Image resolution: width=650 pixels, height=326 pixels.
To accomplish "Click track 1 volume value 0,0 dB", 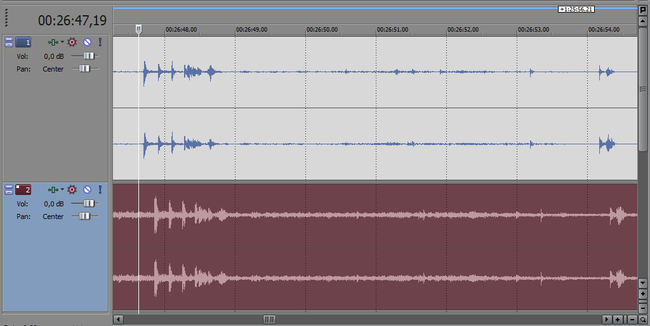I will [54, 56].
